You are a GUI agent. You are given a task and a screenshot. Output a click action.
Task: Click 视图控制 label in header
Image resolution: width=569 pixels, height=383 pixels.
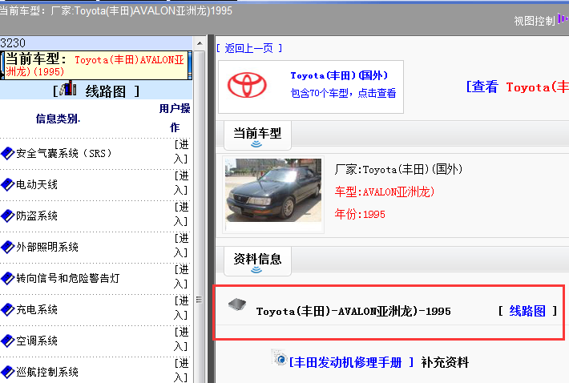535,21
